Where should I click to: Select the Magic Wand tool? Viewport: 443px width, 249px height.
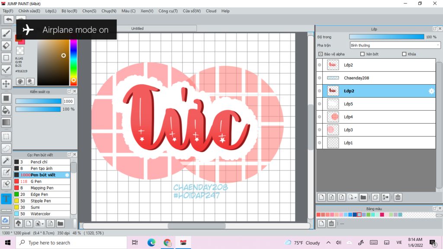click(6, 160)
